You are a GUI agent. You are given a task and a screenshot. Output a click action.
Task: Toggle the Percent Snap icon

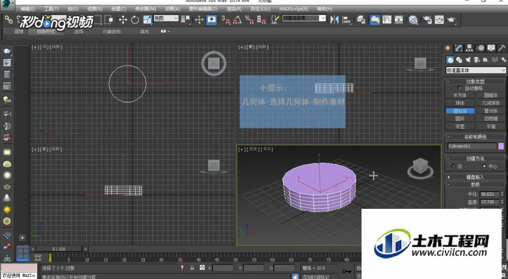pyautogui.click(x=249, y=19)
